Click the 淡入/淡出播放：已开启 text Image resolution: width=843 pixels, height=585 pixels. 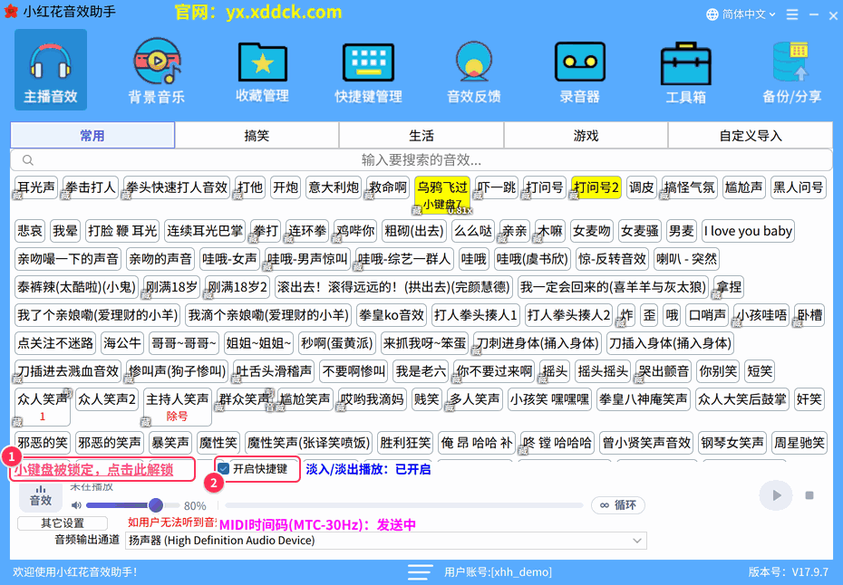368,469
